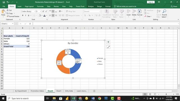Toggle Center horizontal alignment

[53, 15]
